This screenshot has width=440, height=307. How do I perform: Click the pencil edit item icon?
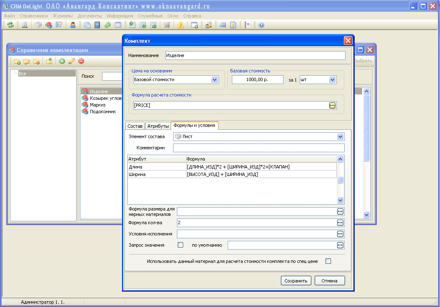tap(72, 62)
